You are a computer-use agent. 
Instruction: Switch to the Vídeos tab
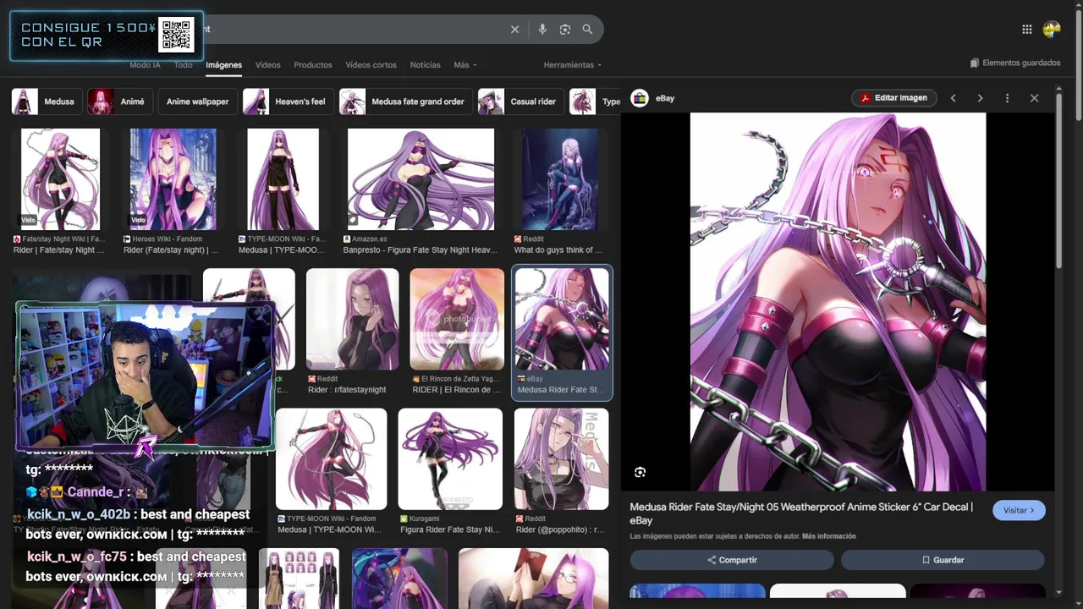pos(267,65)
